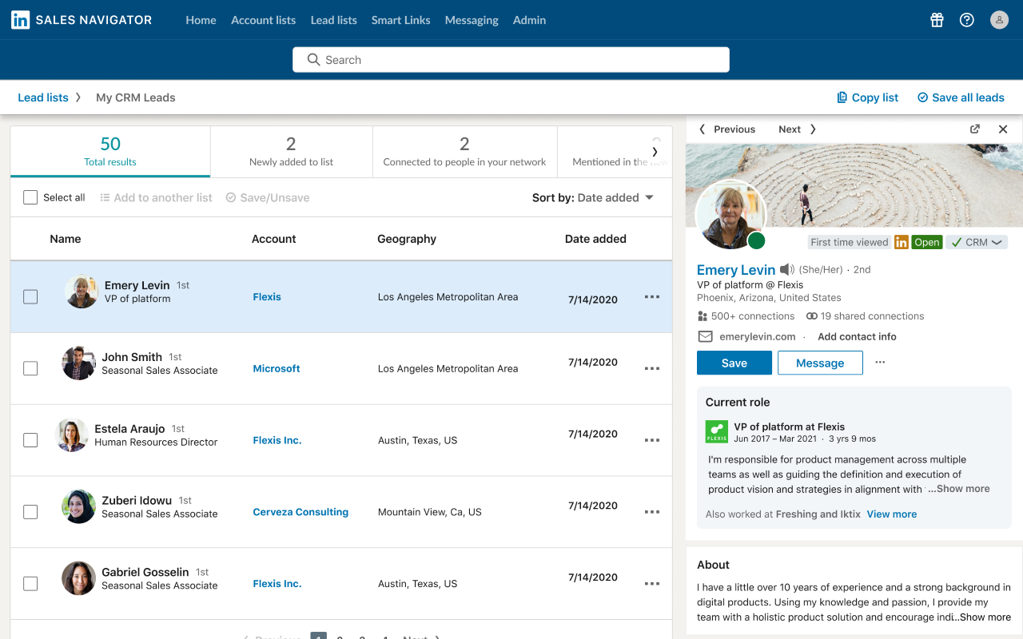Check the Select all checkbox
The width and height of the screenshot is (1023, 639).
tap(30, 197)
